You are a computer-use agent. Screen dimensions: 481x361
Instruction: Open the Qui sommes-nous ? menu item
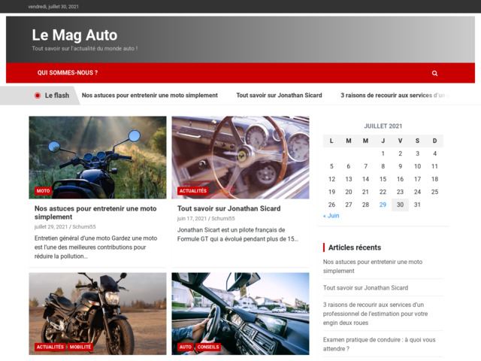[x=68, y=73]
